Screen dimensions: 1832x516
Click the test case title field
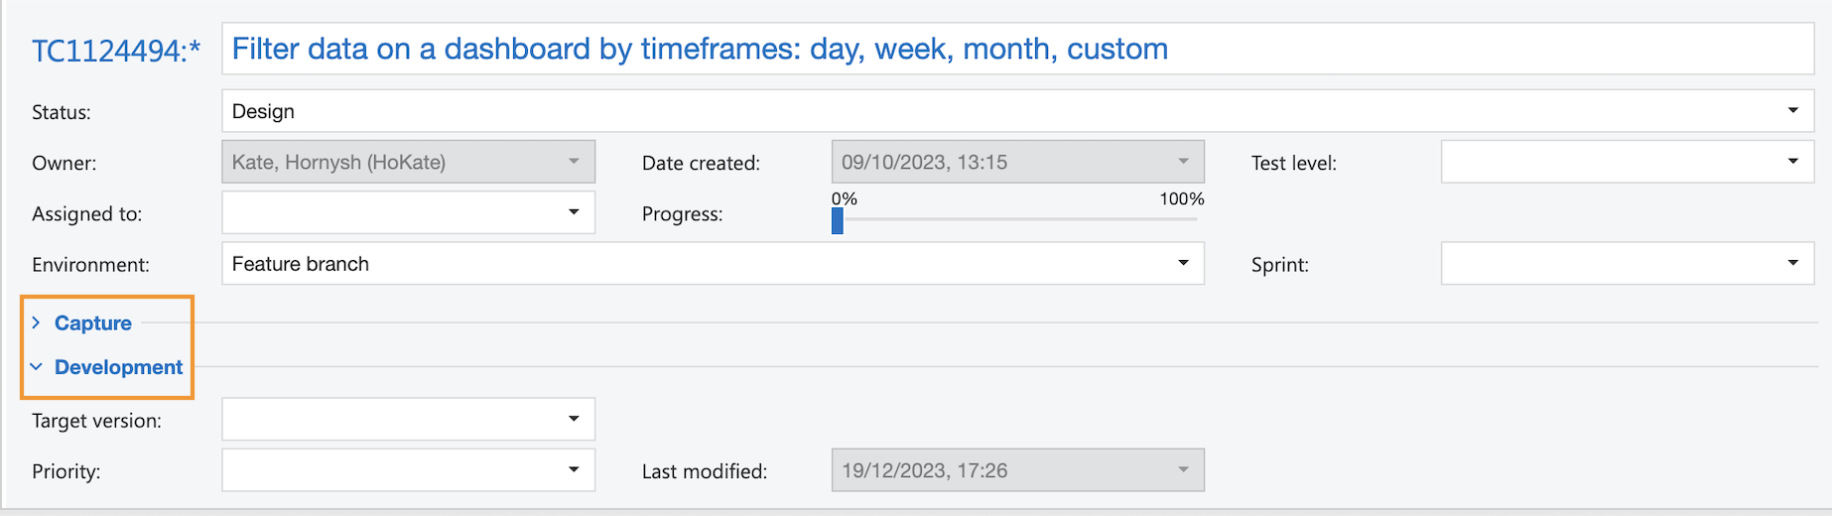[1016, 49]
